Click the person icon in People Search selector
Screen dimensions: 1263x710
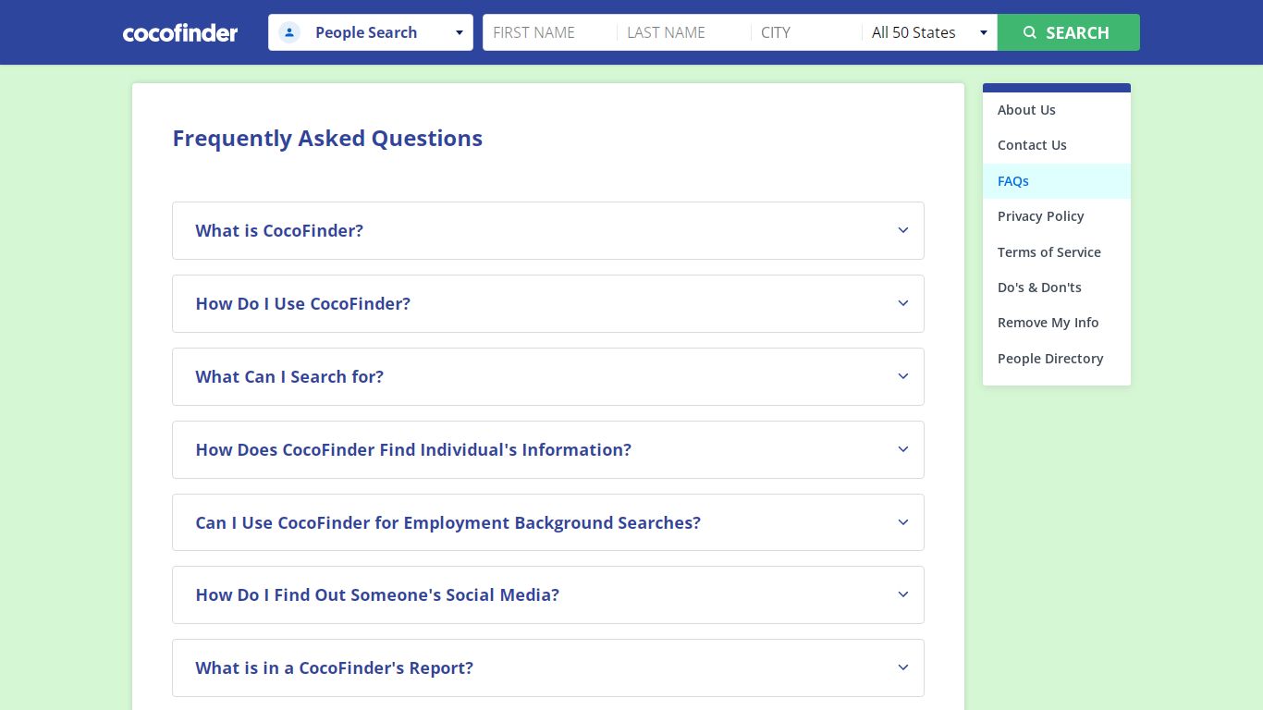(x=289, y=32)
